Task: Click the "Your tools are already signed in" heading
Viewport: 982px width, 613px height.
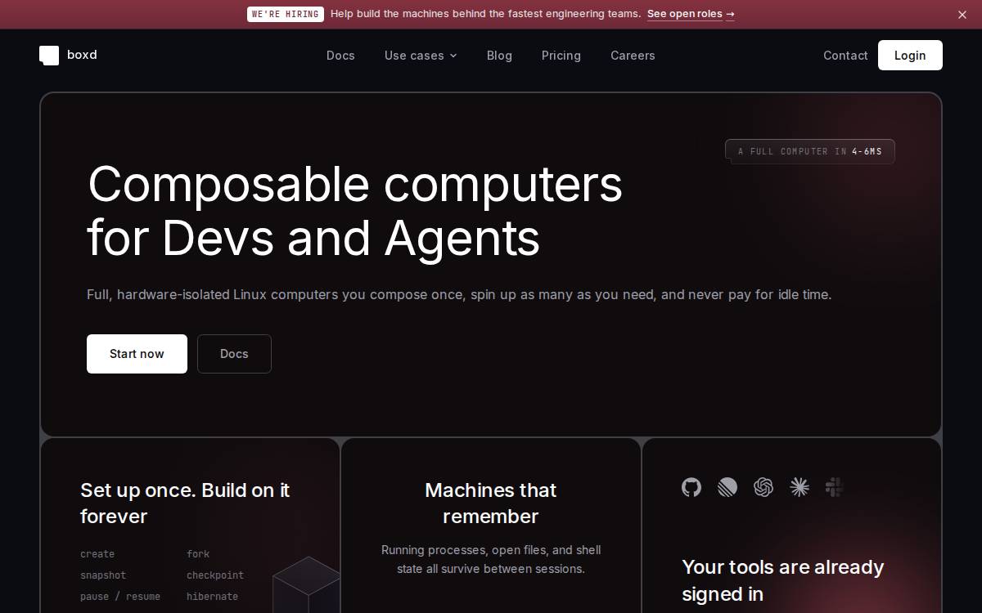Action: point(783,580)
